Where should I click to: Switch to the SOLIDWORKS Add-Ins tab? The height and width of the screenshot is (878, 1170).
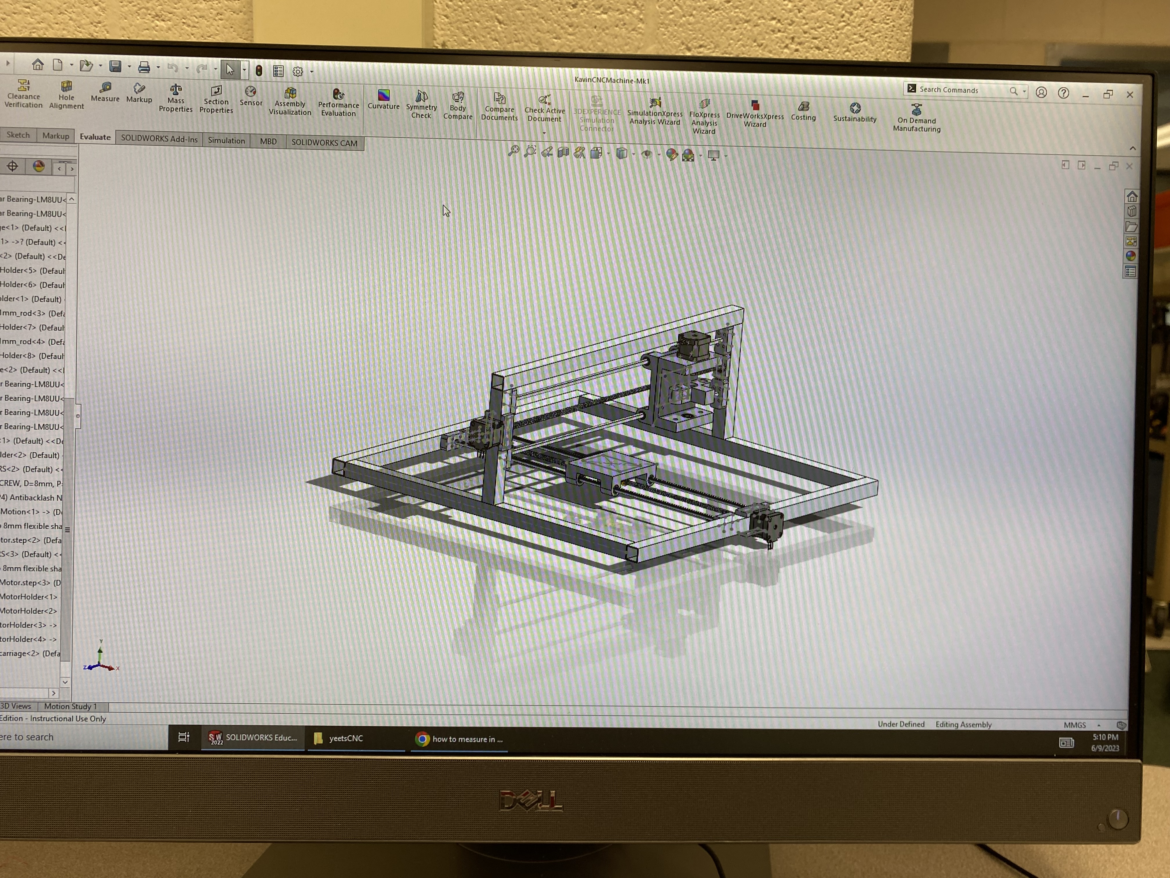[x=159, y=139]
